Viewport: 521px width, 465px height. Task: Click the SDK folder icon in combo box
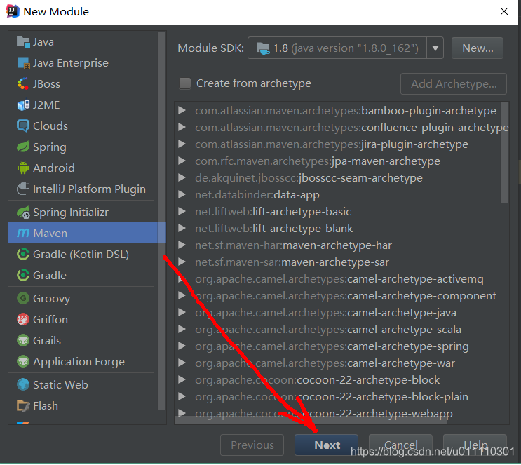point(263,48)
